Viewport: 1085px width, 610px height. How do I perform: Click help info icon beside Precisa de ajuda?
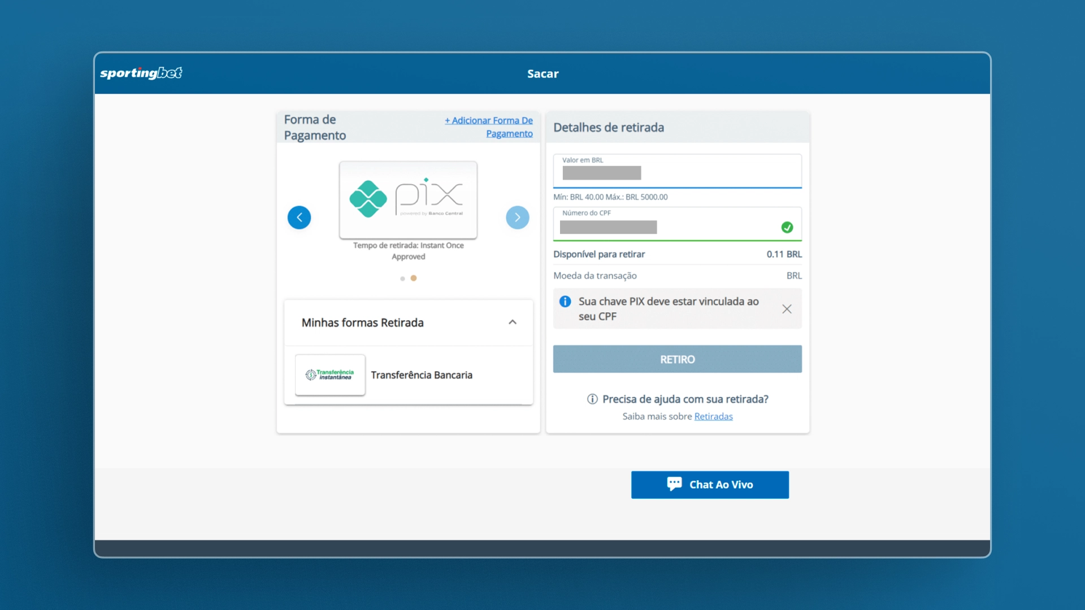coord(592,399)
